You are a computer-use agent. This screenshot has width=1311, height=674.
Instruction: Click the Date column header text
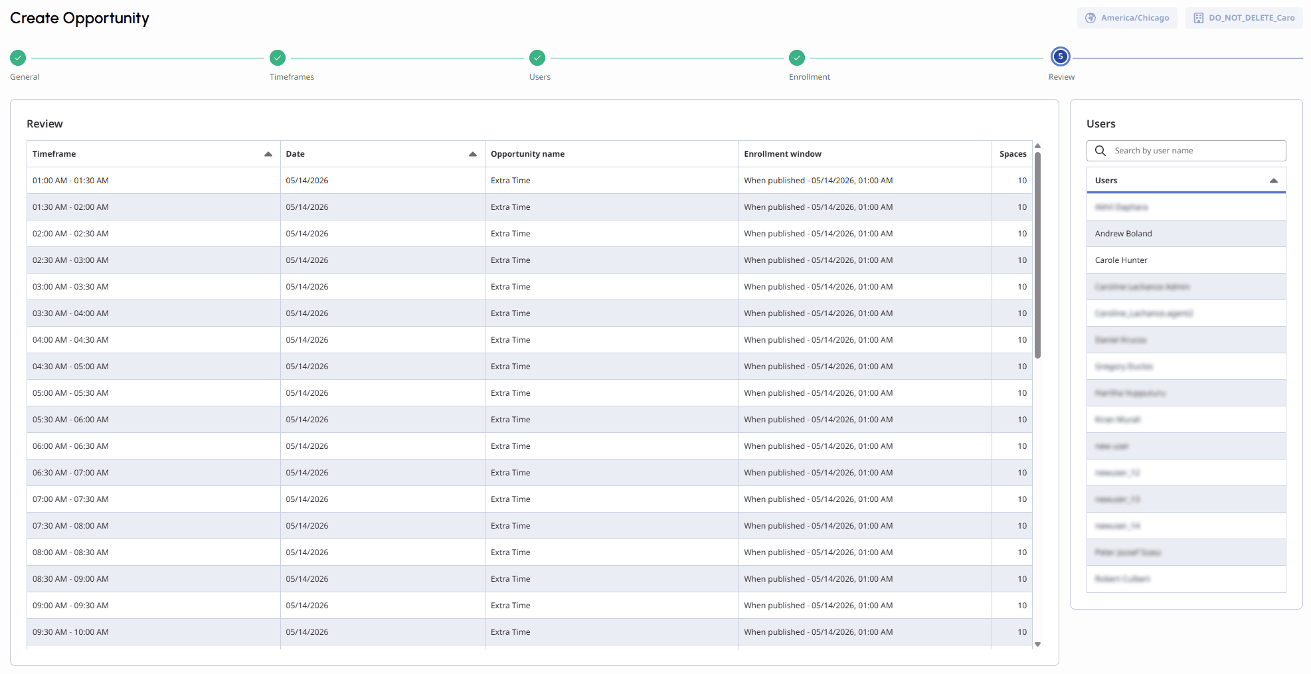click(x=296, y=154)
